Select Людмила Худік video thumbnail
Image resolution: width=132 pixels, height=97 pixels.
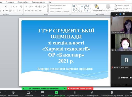121,25
